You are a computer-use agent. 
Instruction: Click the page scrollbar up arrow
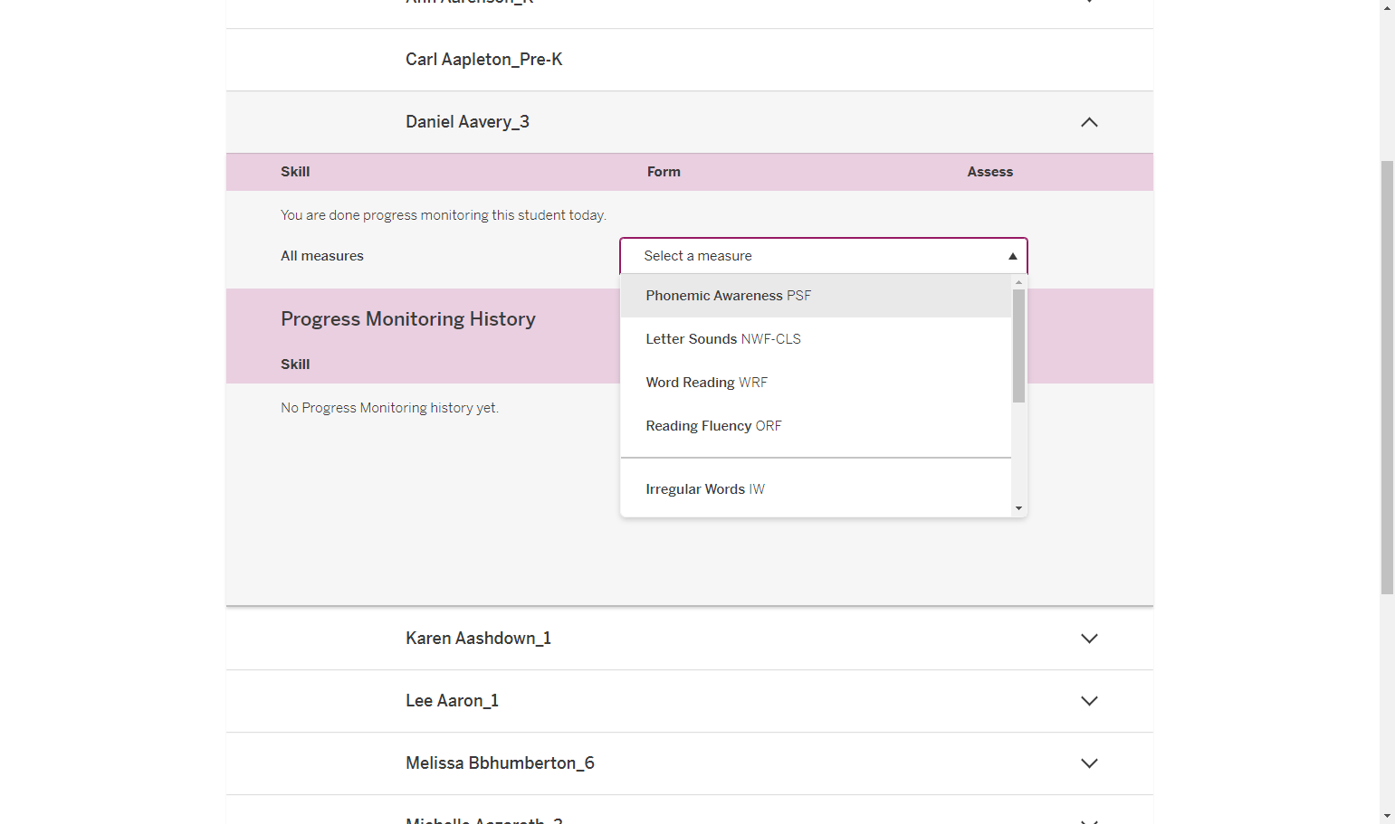(x=1387, y=7)
